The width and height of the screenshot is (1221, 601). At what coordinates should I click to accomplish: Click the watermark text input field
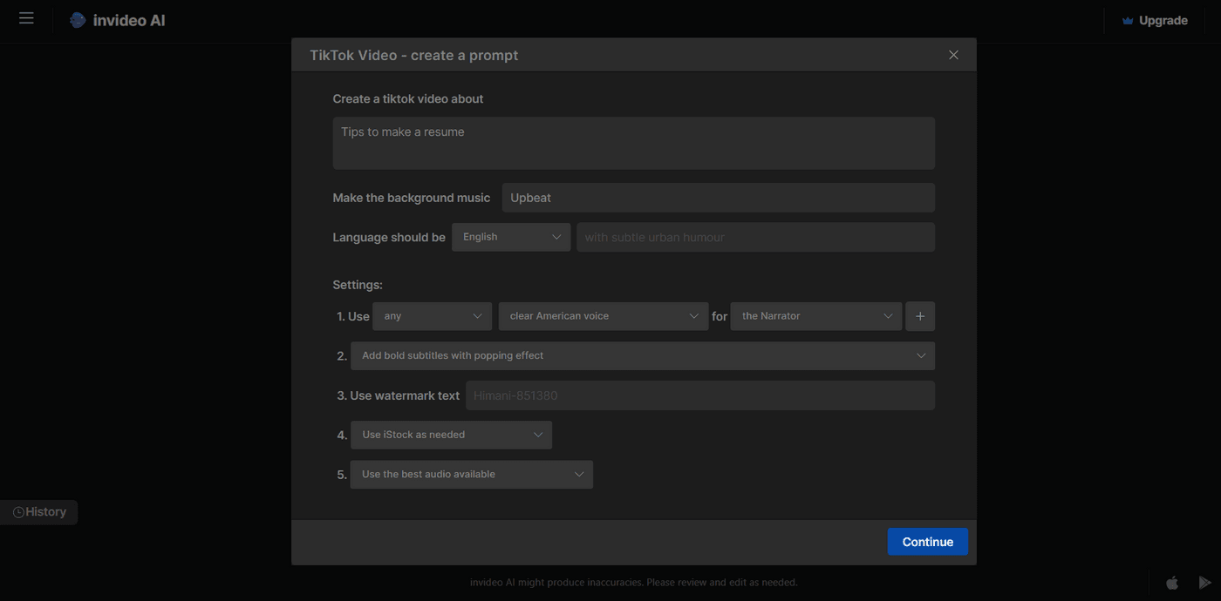pos(699,395)
